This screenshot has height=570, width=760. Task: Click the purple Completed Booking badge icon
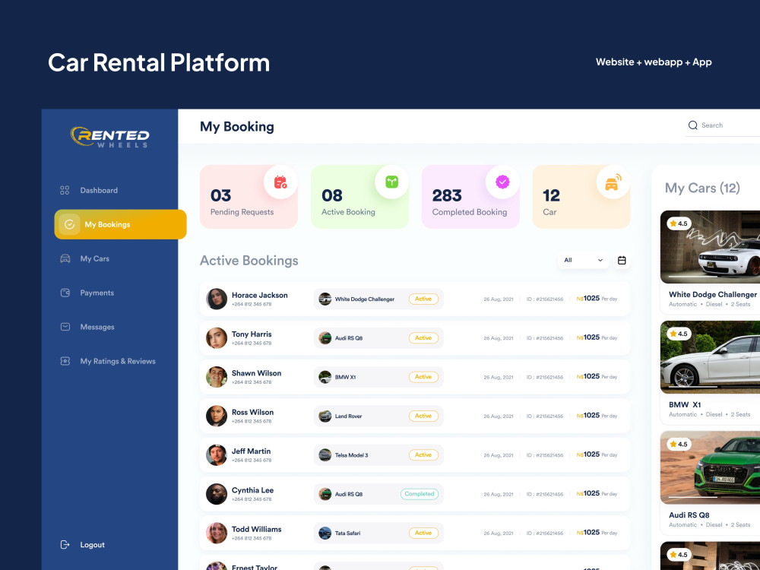(x=502, y=182)
